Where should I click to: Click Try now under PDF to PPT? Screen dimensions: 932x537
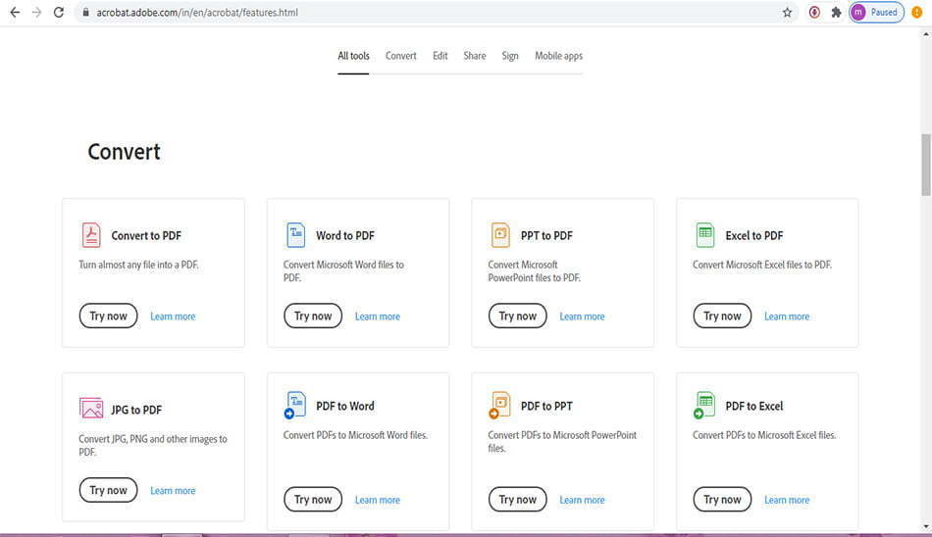coord(518,500)
